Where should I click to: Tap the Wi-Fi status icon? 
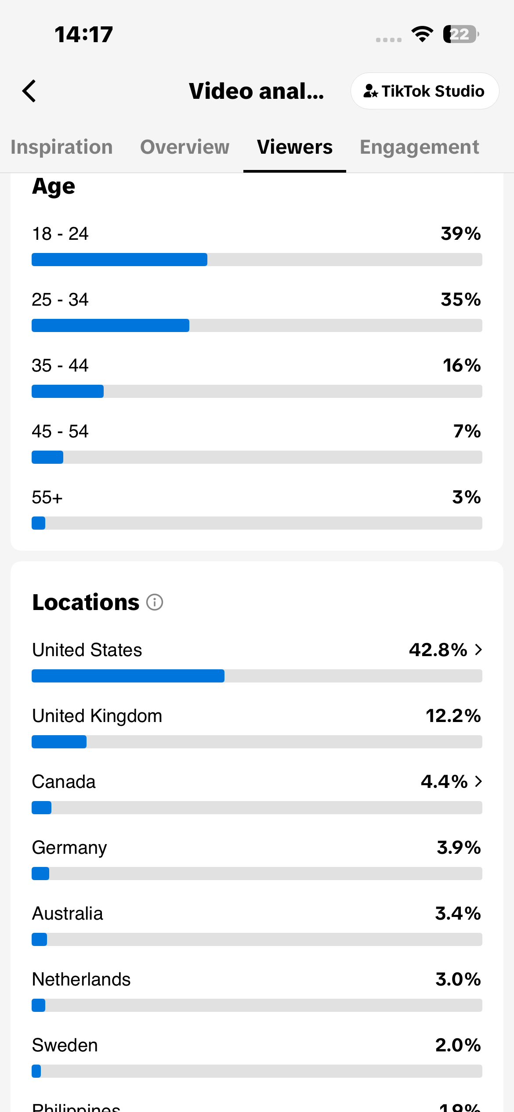pos(422,34)
